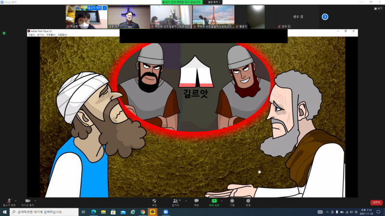Open the Windows Start menu

click(x=5, y=212)
